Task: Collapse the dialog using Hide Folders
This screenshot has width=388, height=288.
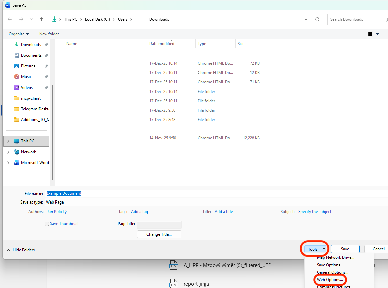Action: click(x=21, y=250)
